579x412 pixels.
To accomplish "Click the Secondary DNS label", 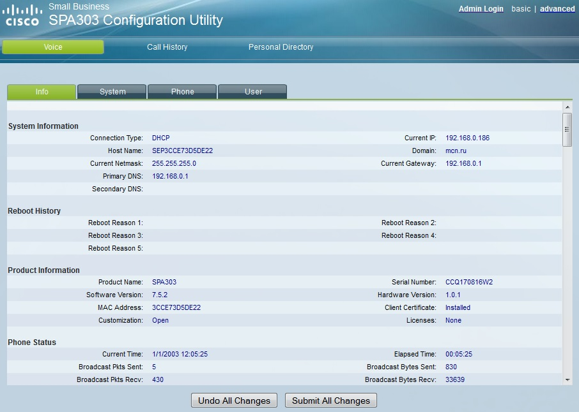I will coord(118,189).
